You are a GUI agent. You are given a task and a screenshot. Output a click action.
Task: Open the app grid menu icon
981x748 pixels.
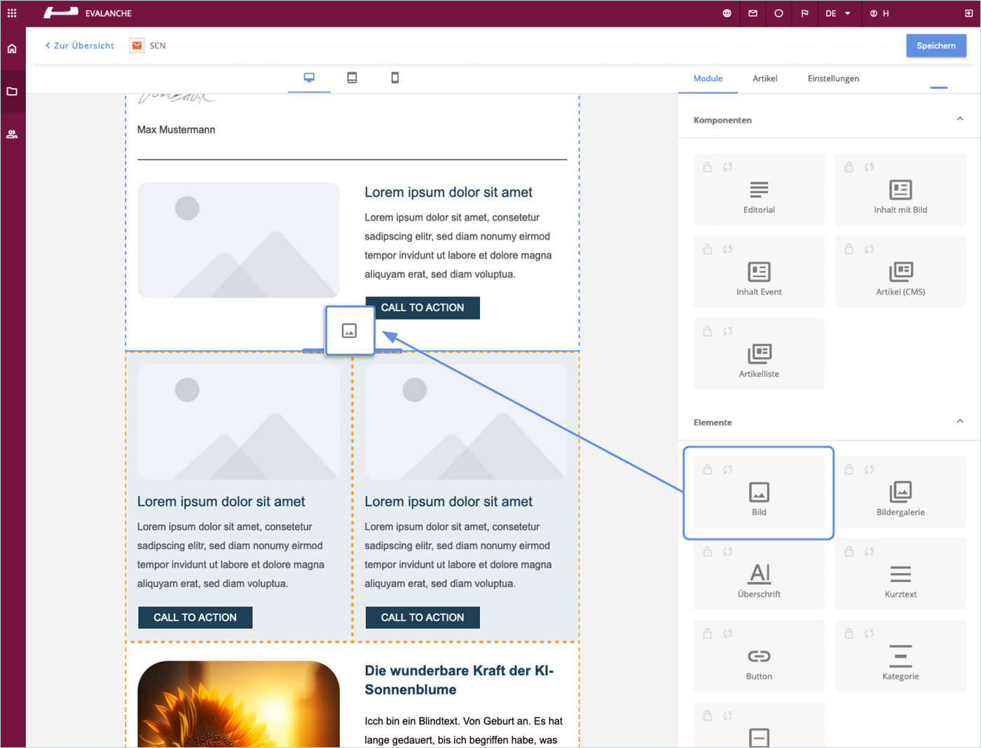12,13
